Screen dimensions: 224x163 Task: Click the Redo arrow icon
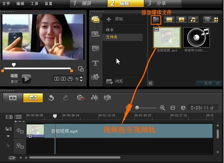coord(65,98)
